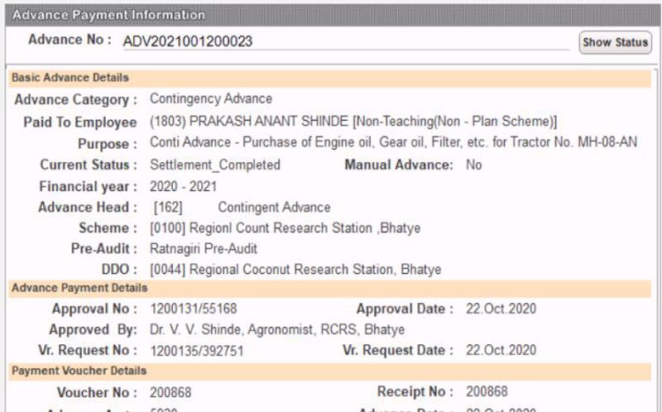Viewport: 662px width, 412px height.
Task: Click the Show Status button
Action: click(615, 42)
